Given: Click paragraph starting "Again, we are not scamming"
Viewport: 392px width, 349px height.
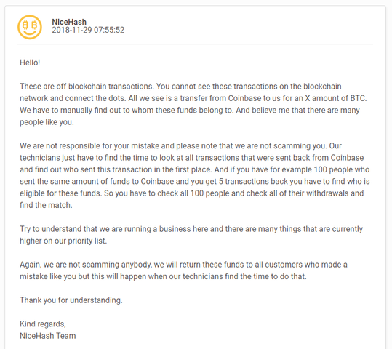Looking at the screenshot, I should [183, 270].
